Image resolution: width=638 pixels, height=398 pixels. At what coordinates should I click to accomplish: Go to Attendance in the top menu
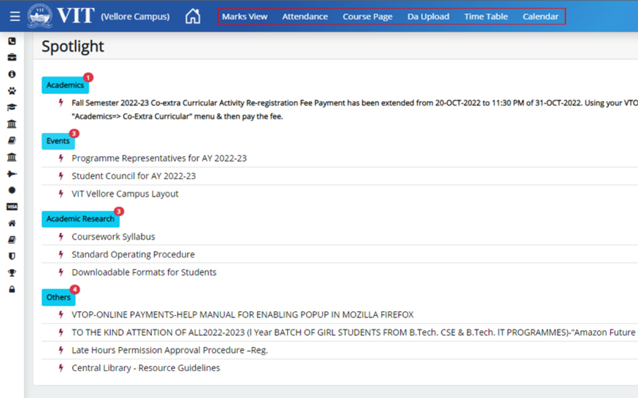click(305, 16)
